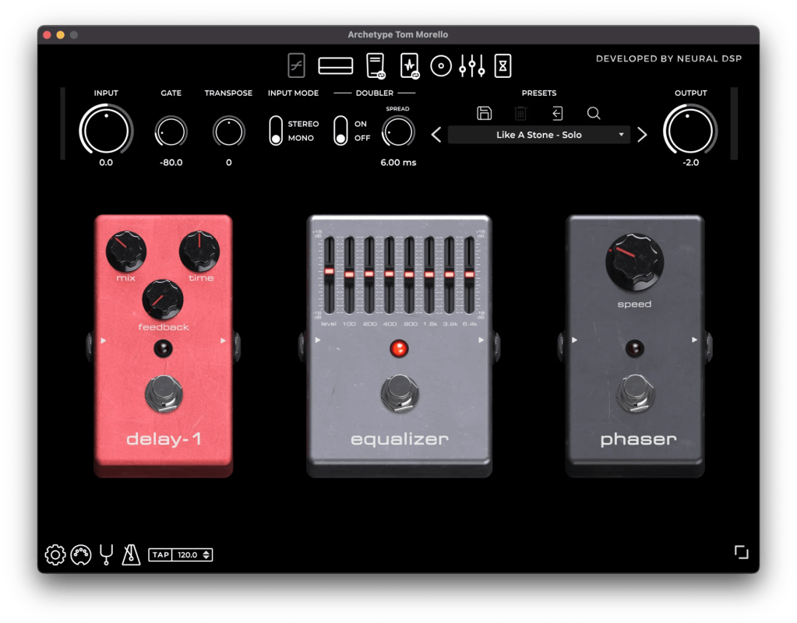Click the TAP tempo button

(x=160, y=555)
